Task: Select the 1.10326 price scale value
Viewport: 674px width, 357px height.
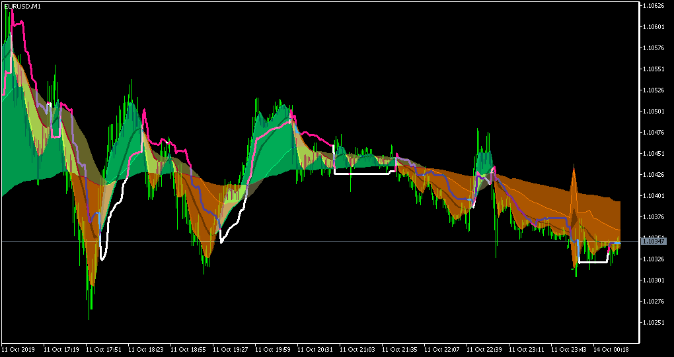Action: pyautogui.click(x=654, y=259)
